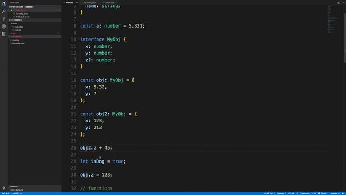
Task: Click the TSLint warning indicator in the status bar
Action: 322,193
